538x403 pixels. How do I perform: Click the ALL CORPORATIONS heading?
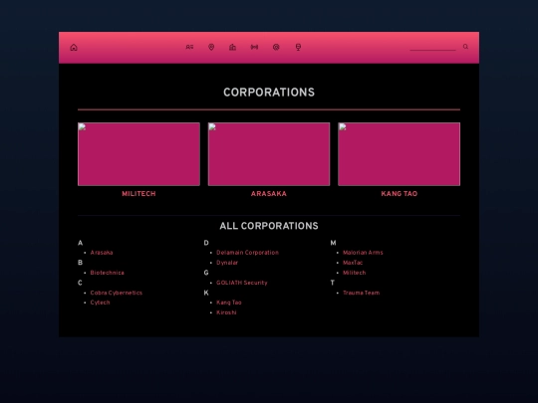tap(269, 226)
